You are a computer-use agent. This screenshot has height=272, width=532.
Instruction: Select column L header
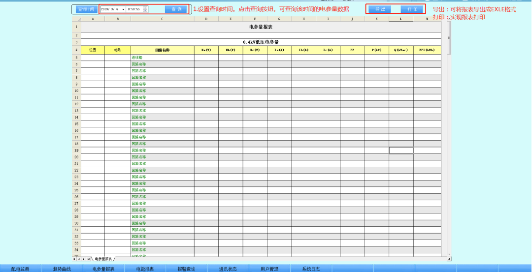pyautogui.click(x=401, y=19)
